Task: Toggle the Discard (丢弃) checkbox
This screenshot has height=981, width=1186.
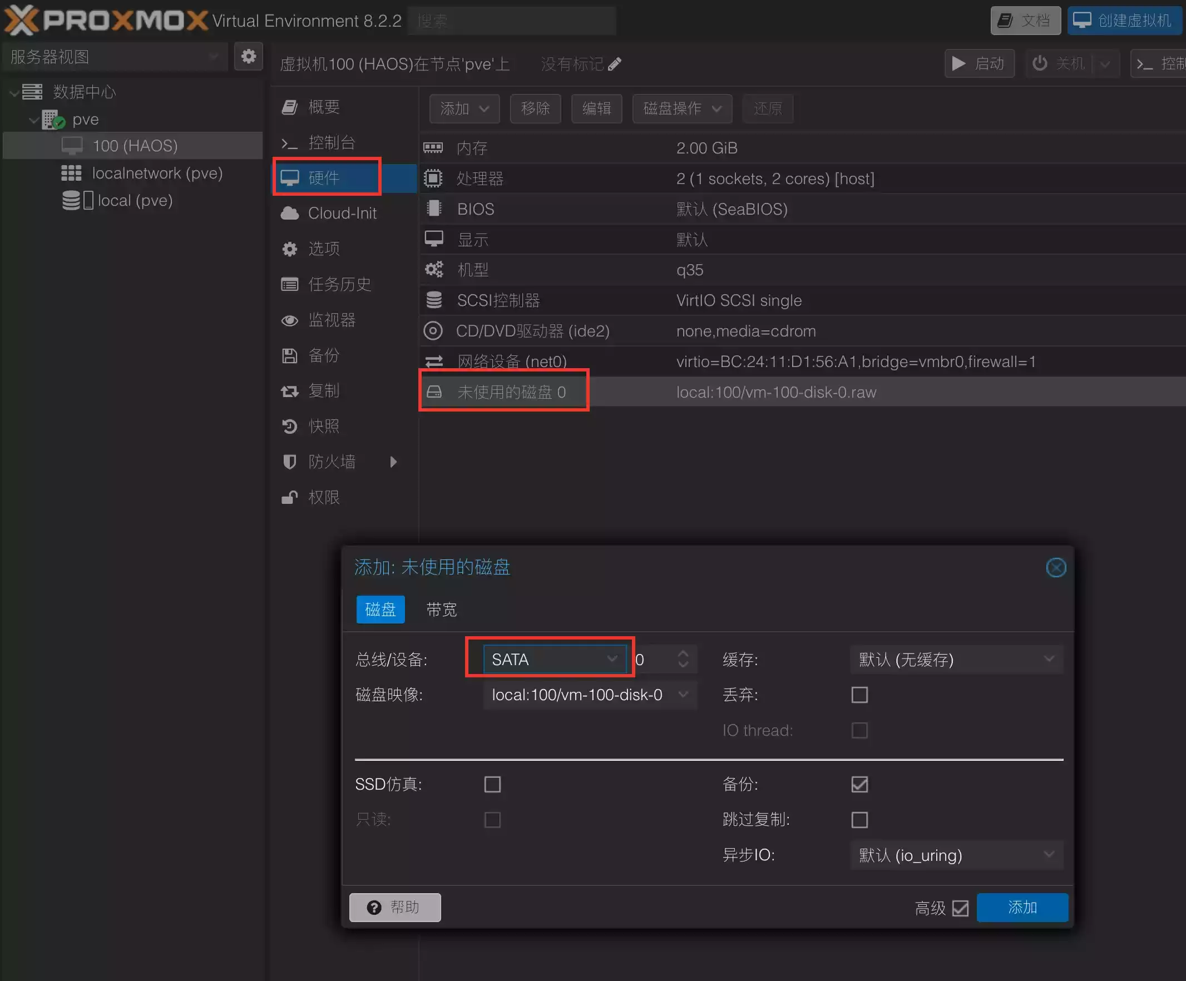Action: tap(859, 694)
